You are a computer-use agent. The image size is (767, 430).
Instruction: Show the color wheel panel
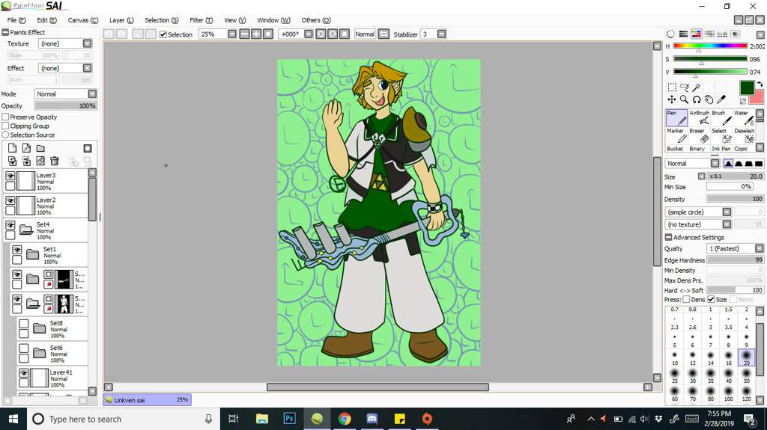(x=670, y=34)
